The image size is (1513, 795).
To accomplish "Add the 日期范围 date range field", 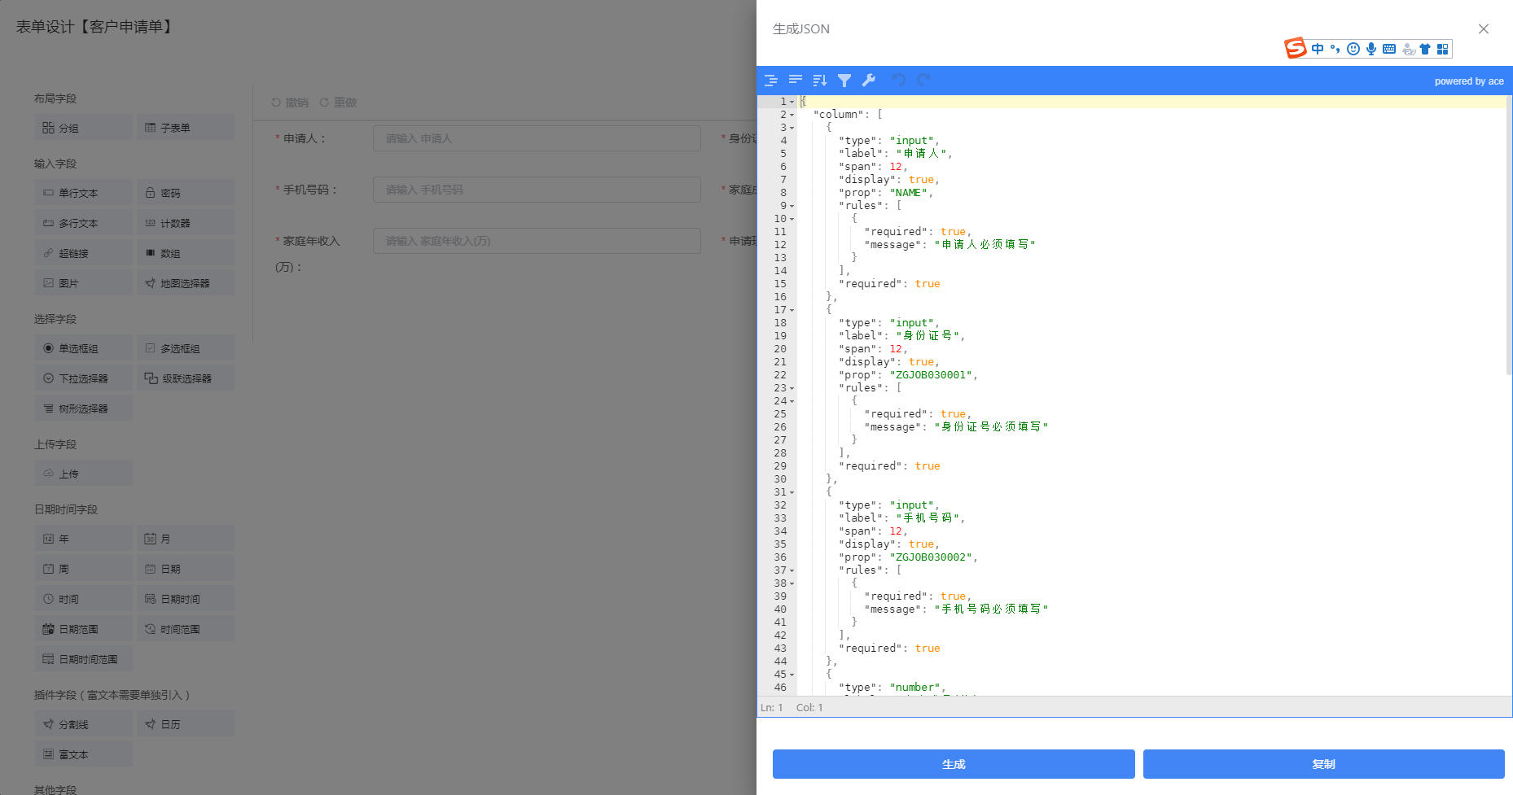I will tap(83, 629).
